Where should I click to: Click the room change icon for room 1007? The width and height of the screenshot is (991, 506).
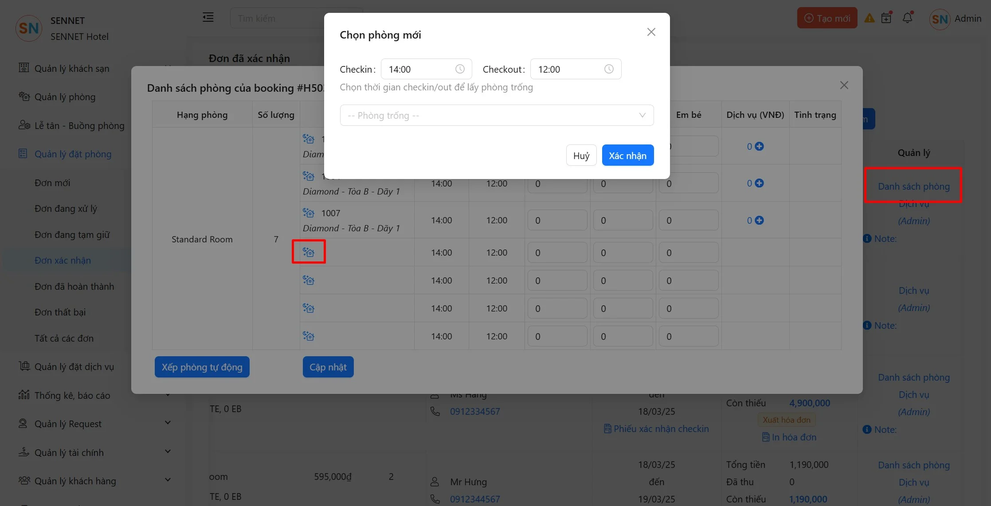(309, 213)
